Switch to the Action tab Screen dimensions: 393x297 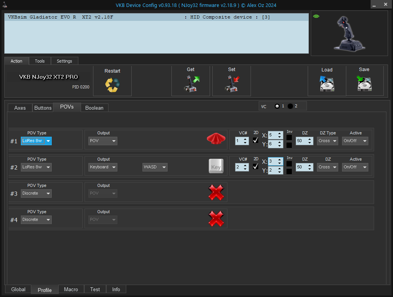tap(16, 61)
